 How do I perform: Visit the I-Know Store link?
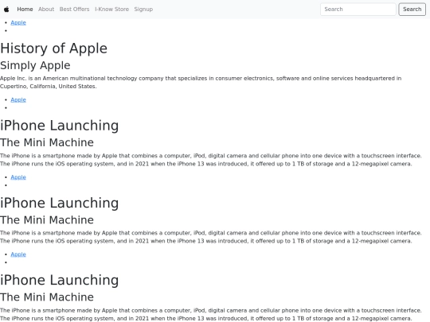[x=112, y=10]
